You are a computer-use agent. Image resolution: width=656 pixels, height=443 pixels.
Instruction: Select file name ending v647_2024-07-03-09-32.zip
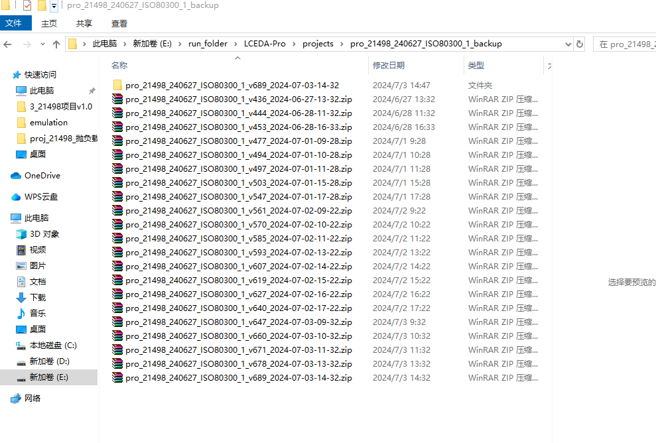point(239,322)
